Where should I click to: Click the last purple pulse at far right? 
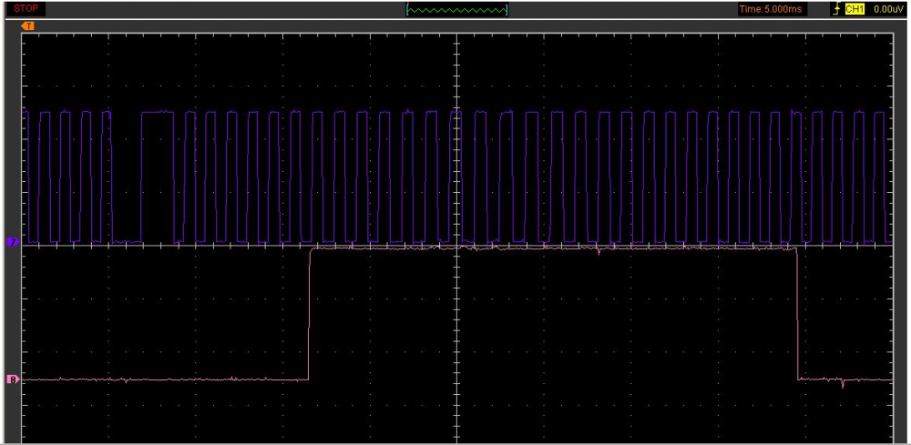[879, 173]
